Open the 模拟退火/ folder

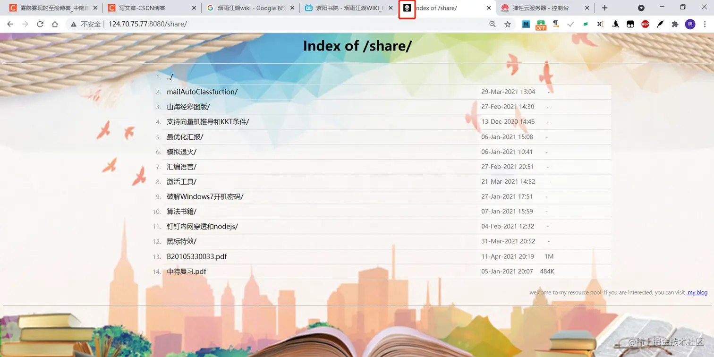tap(181, 152)
